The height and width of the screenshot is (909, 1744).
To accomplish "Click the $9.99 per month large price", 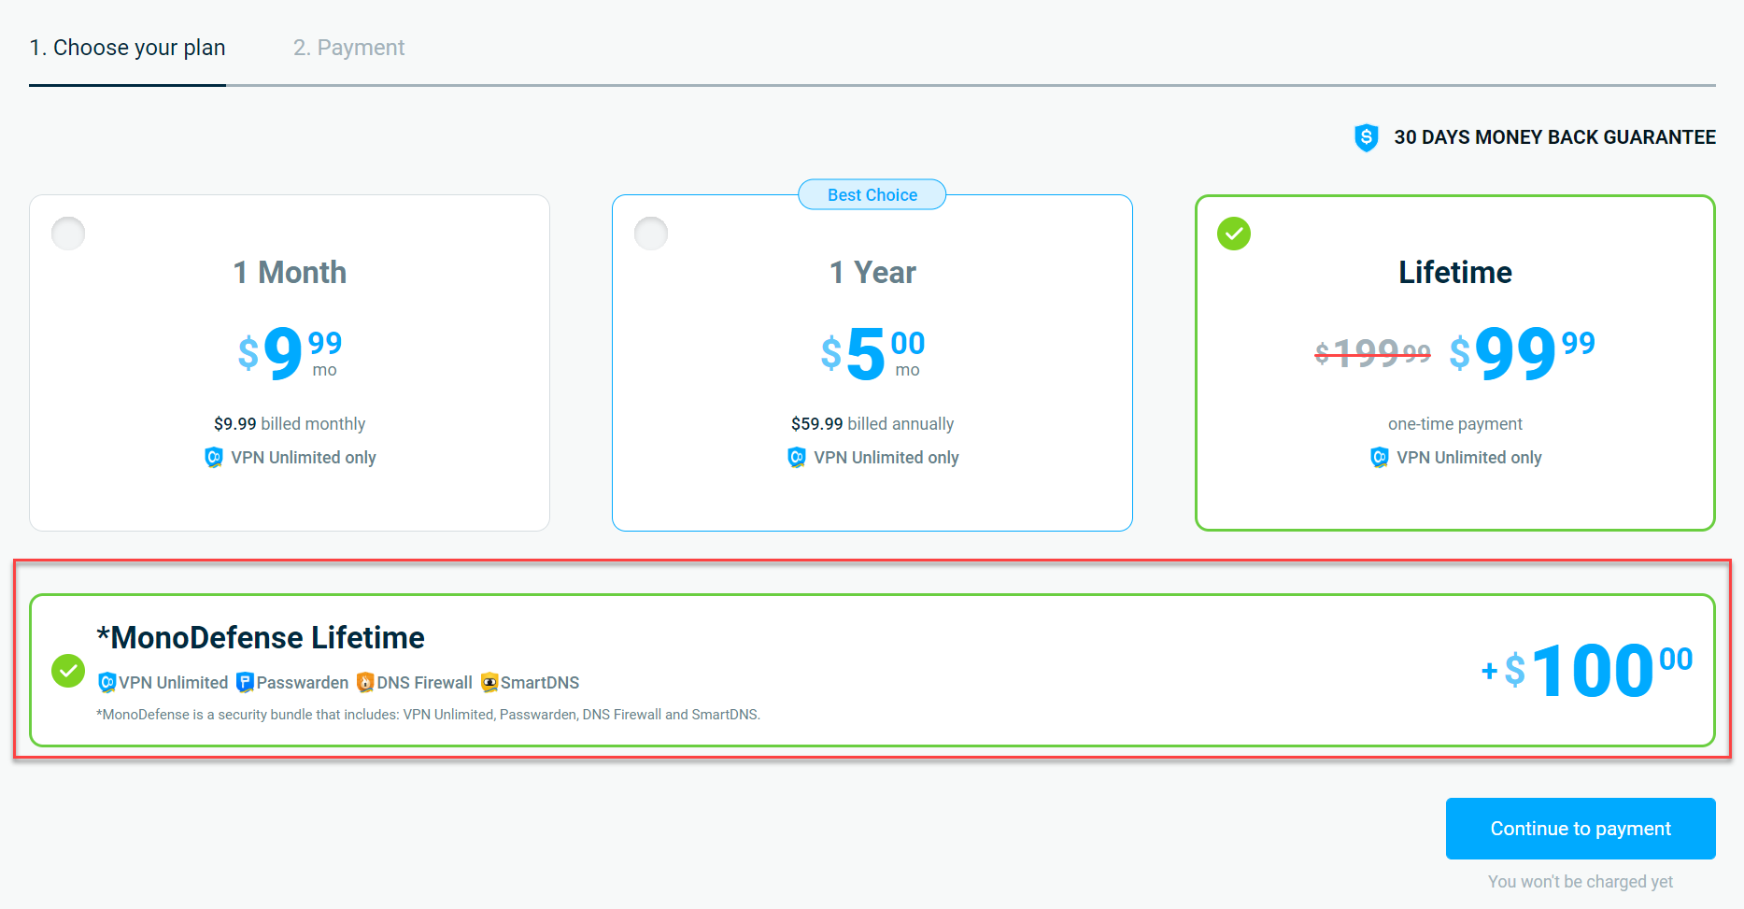I will coord(290,353).
